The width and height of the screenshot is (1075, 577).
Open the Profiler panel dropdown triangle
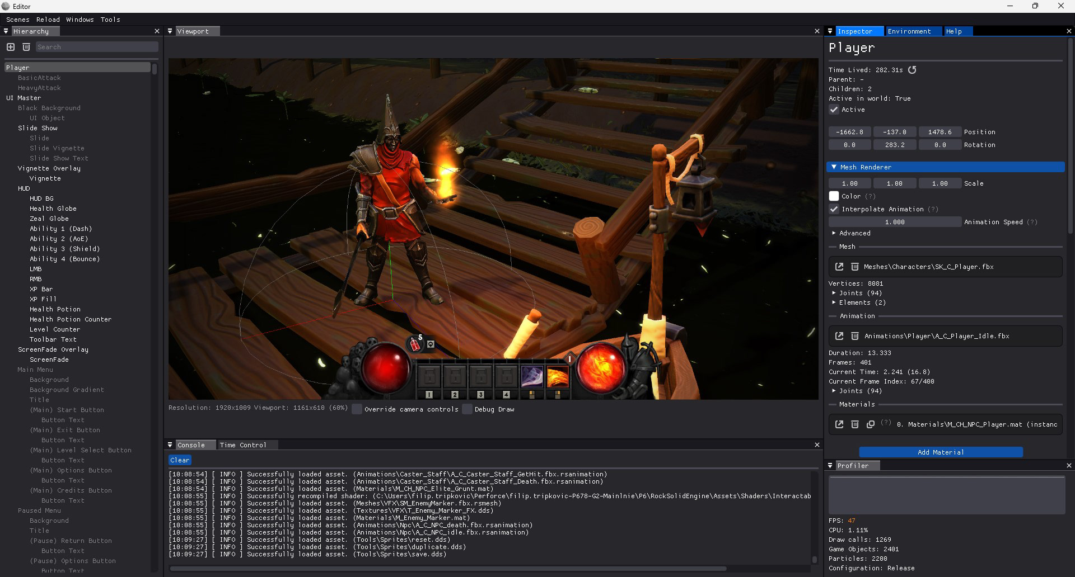(830, 465)
